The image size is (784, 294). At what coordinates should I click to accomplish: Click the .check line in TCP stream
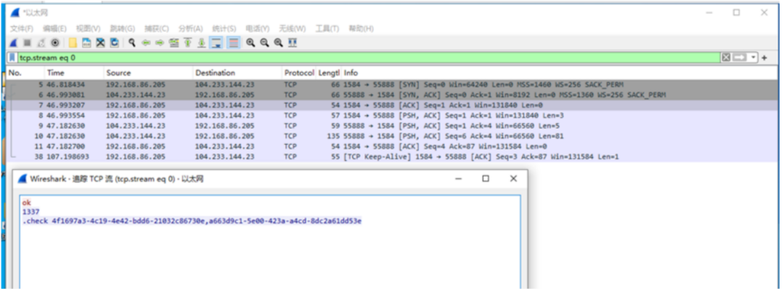(192, 221)
